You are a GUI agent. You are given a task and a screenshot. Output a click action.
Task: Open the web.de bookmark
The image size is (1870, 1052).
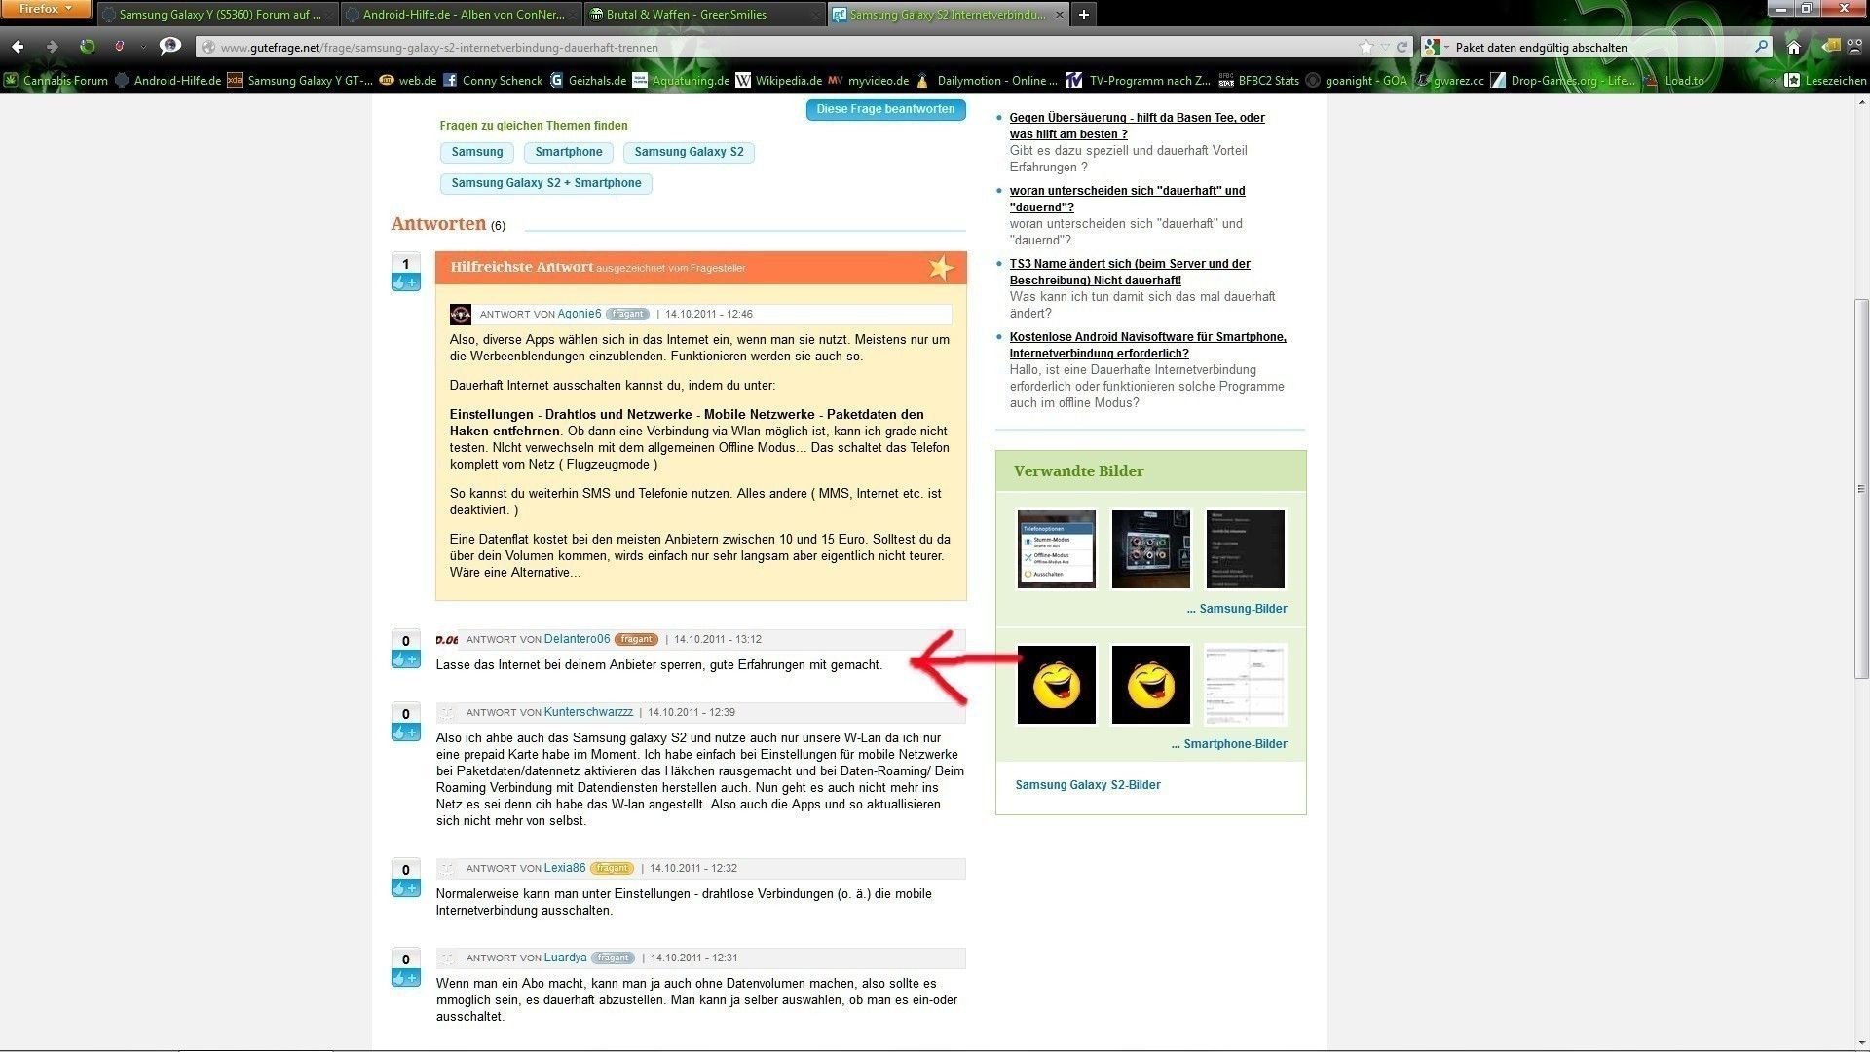[x=408, y=81]
